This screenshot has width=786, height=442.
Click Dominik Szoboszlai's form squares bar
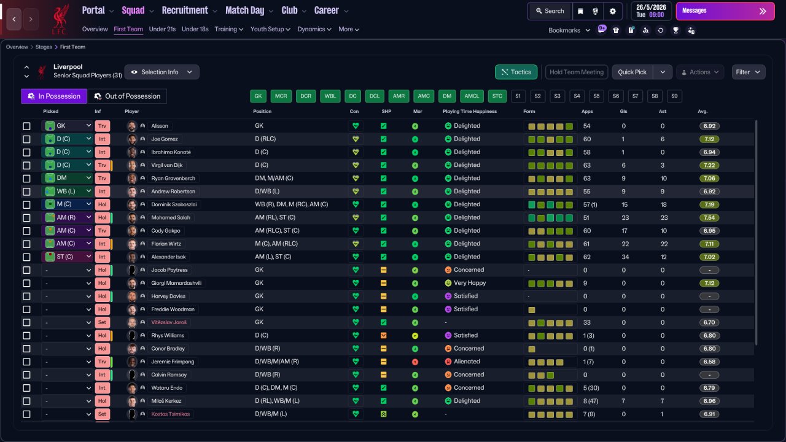(550, 204)
